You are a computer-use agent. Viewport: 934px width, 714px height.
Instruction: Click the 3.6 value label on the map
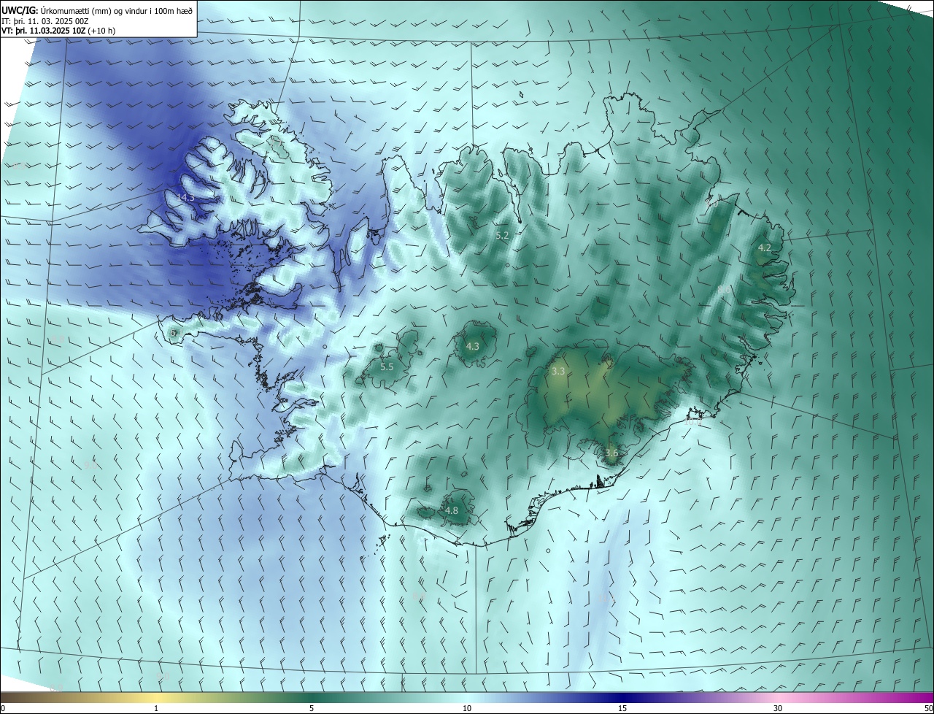tap(611, 453)
